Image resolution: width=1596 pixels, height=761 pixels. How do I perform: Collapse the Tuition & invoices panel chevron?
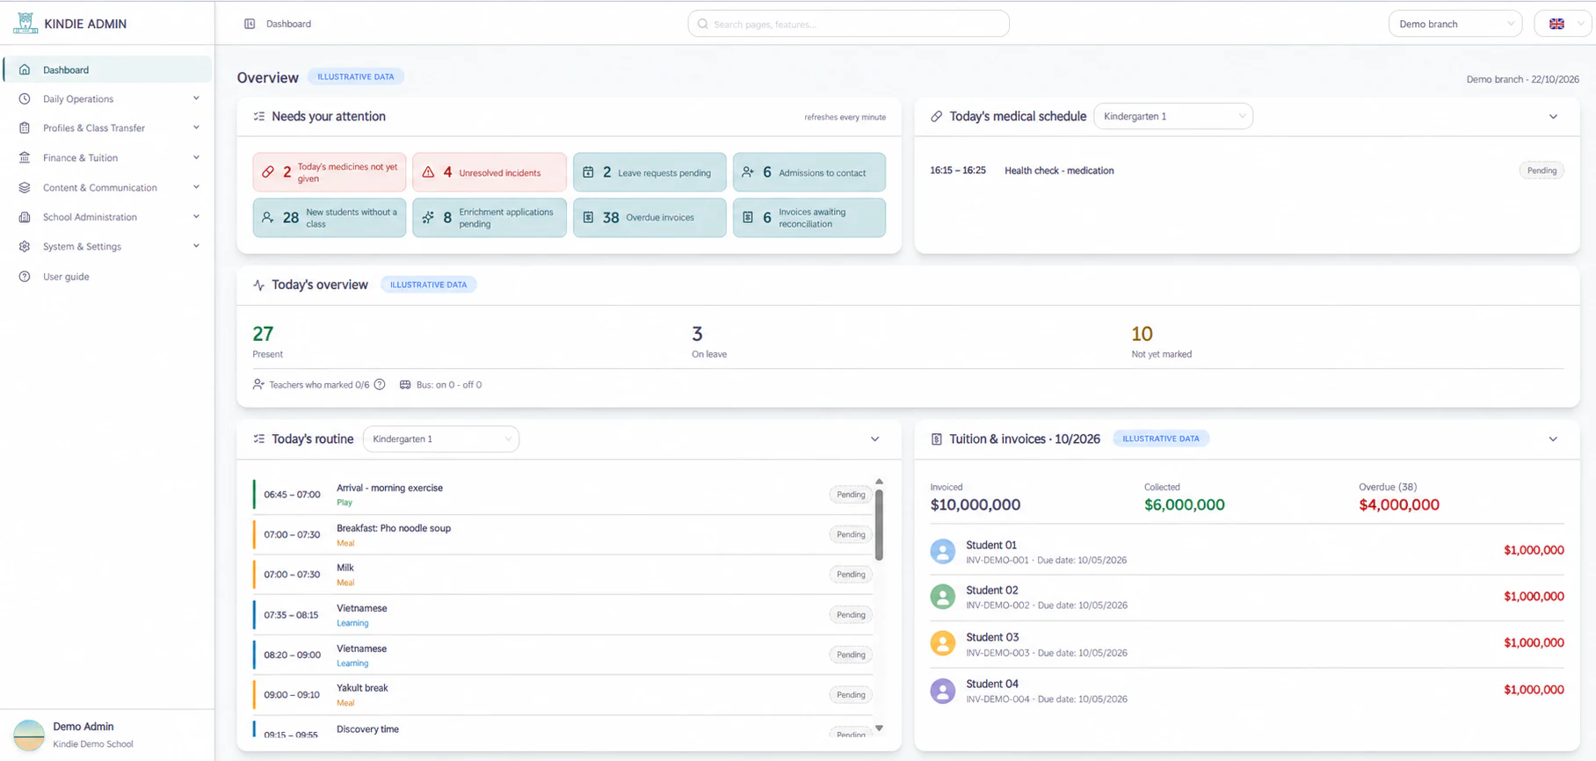(x=1553, y=438)
